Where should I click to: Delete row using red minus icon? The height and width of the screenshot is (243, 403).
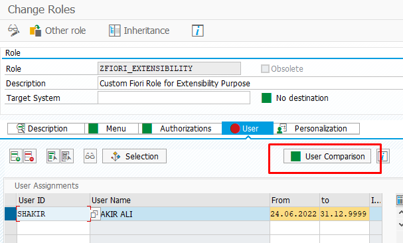[30, 156]
